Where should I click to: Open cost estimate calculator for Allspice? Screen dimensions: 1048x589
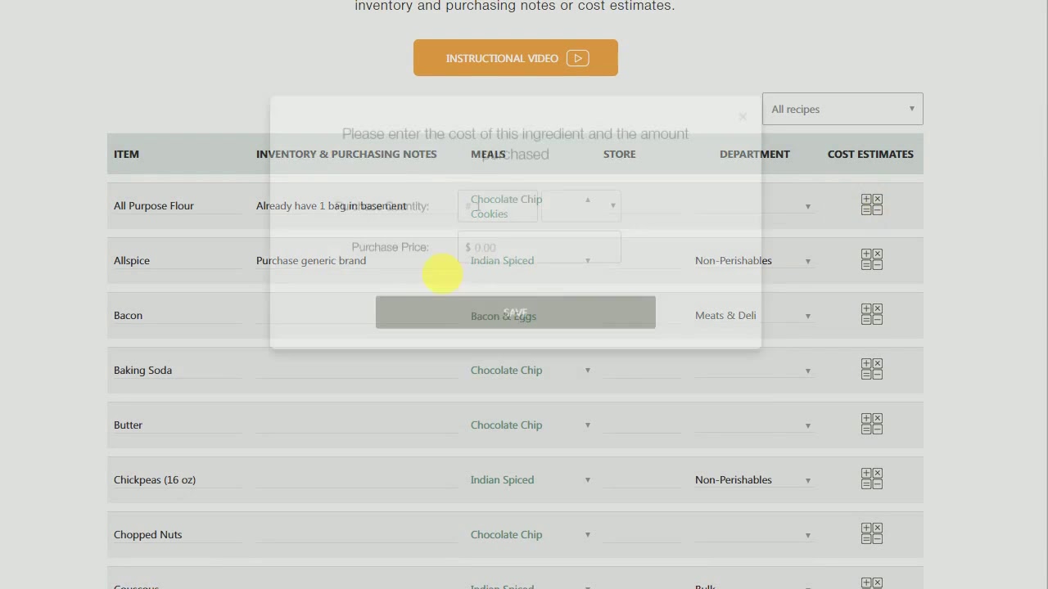(x=871, y=259)
